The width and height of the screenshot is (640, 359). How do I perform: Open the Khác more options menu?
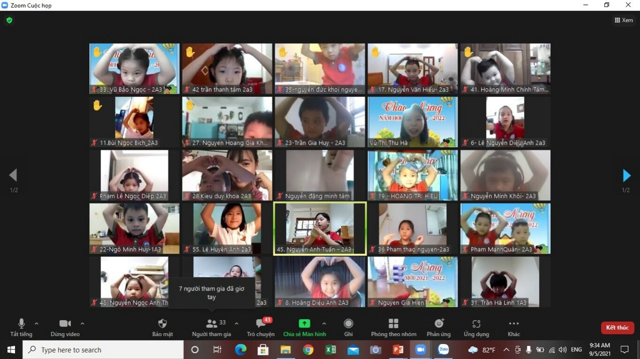point(513,324)
